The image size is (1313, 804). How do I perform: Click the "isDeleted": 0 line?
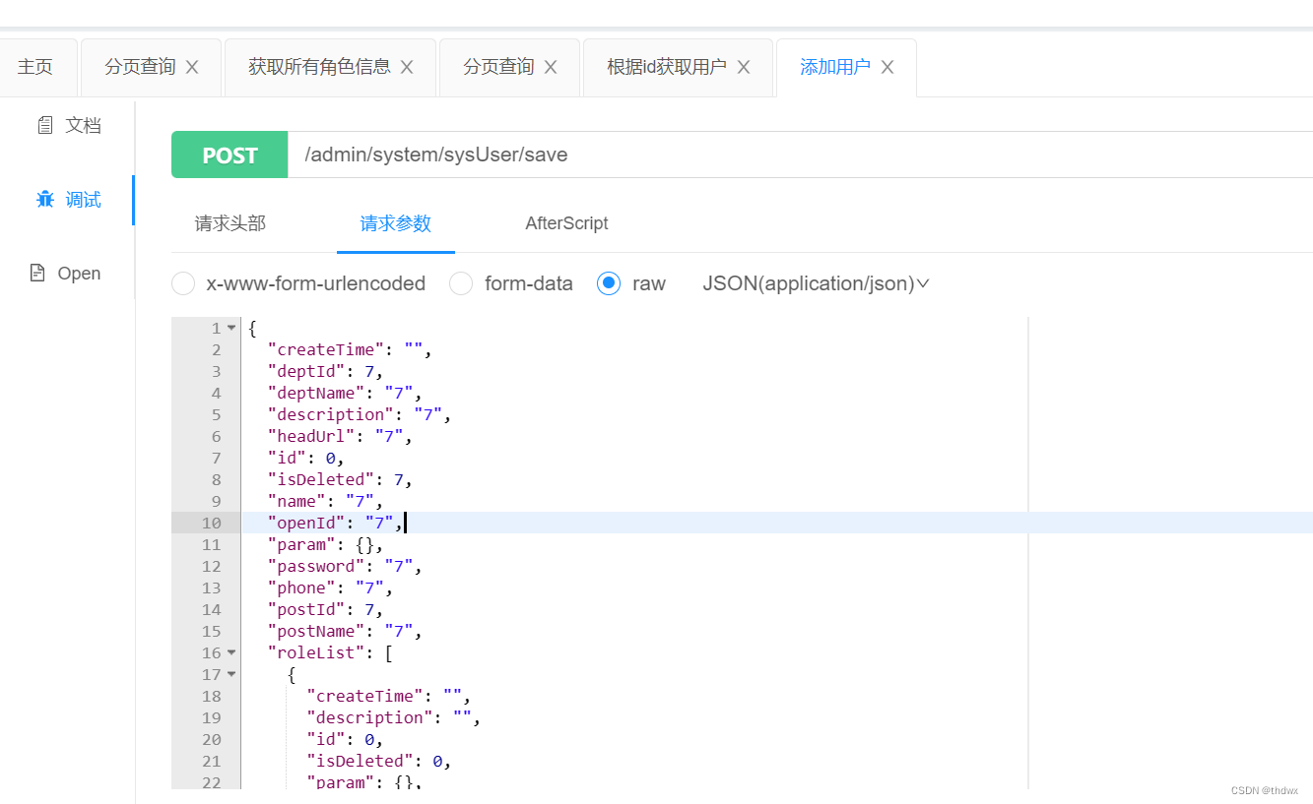pyautogui.click(x=379, y=761)
